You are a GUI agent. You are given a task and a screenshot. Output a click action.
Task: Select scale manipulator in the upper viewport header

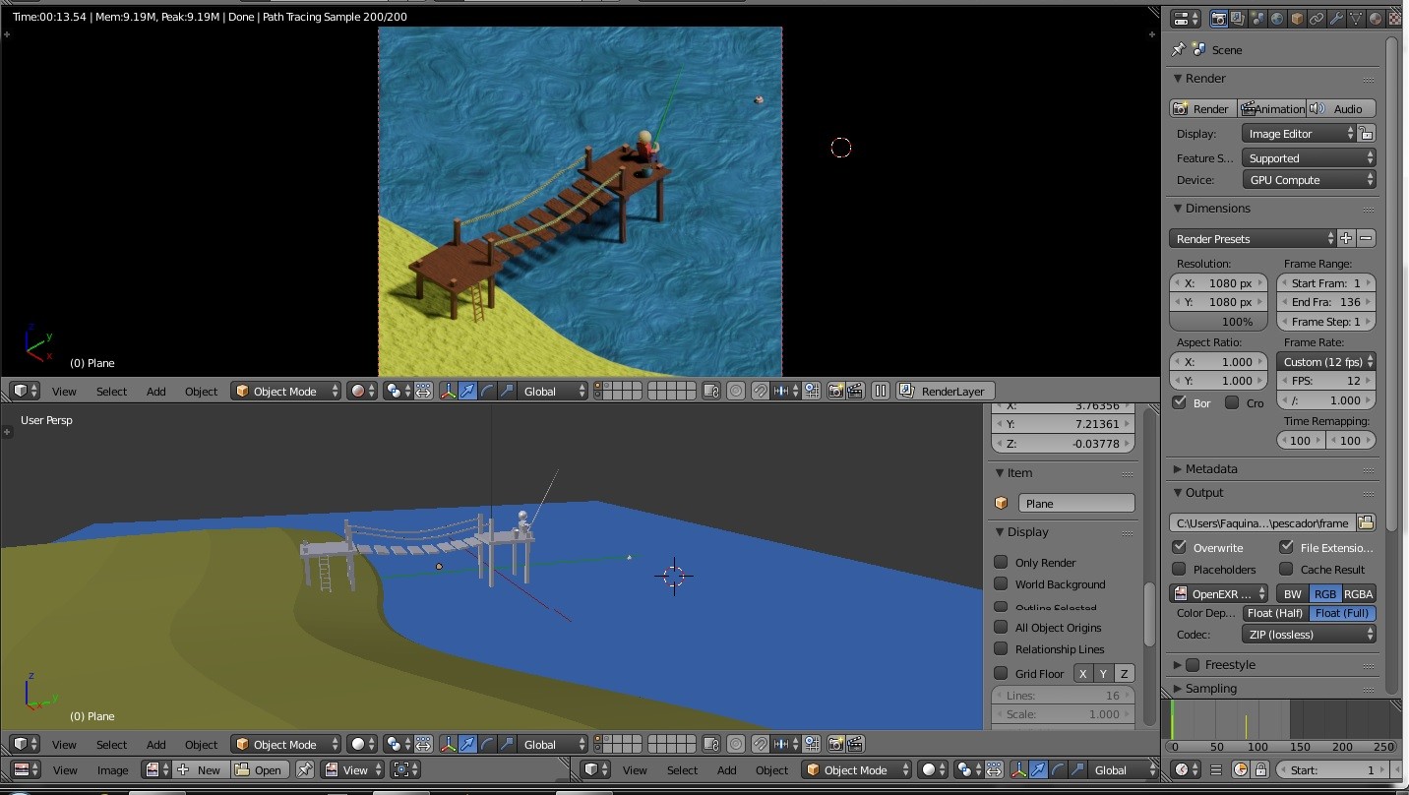point(507,391)
